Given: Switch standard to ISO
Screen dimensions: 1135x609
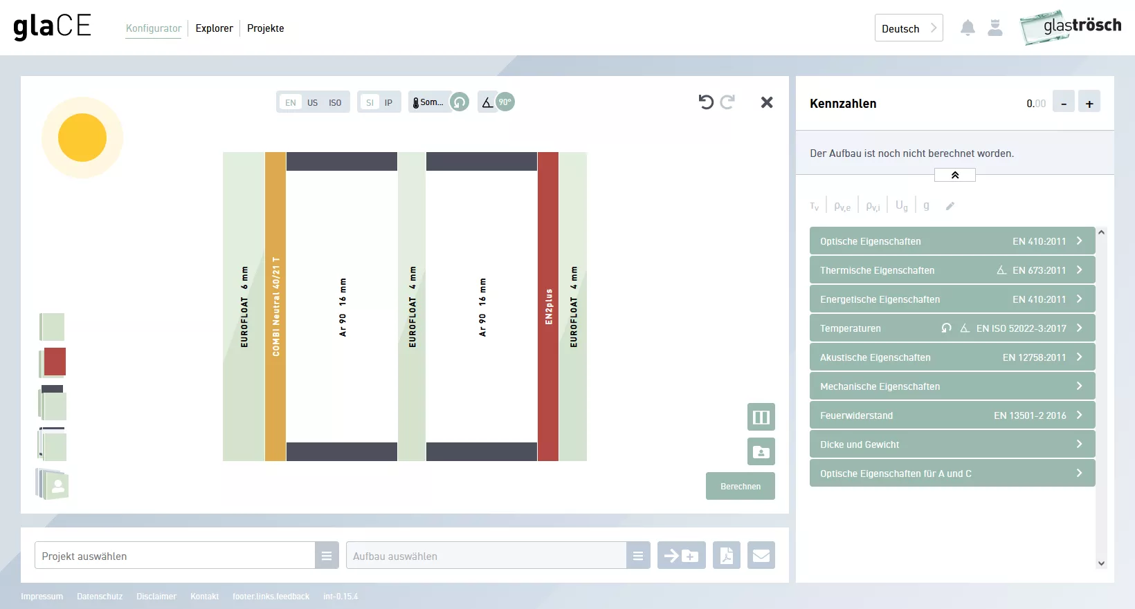Looking at the screenshot, I should [335, 102].
